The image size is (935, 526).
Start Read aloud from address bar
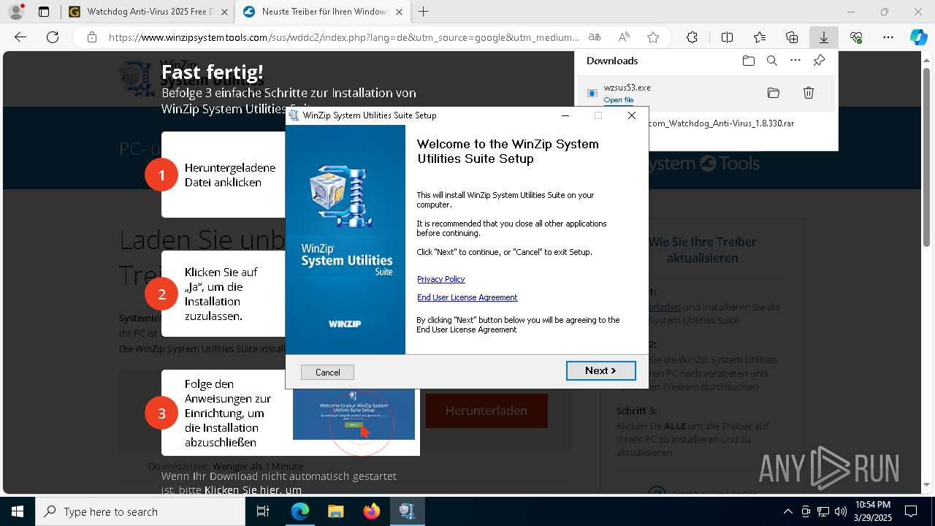click(x=624, y=37)
